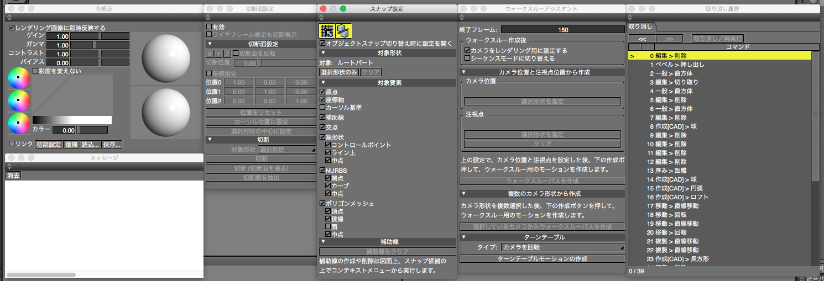Open the snap settings panel options arrows

point(320,18)
